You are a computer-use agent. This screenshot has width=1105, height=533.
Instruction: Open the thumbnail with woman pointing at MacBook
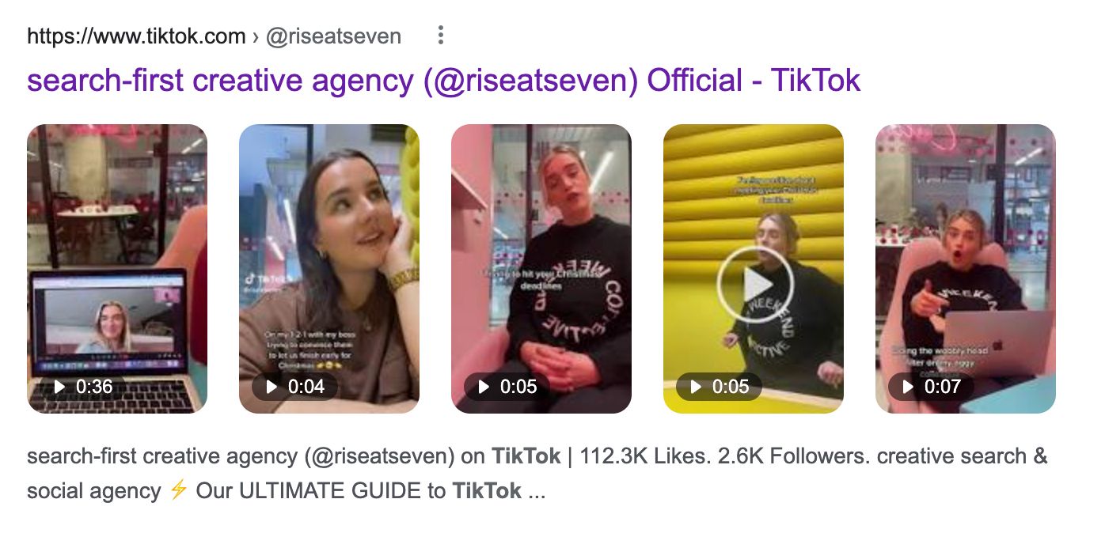966,269
